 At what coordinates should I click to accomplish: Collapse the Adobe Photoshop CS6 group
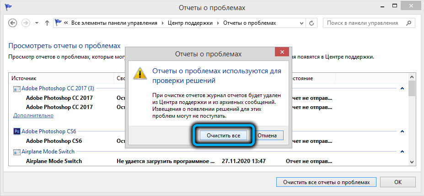402,131
